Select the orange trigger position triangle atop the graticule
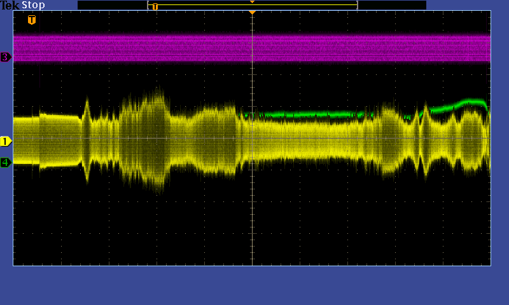Image resolution: width=509 pixels, height=305 pixels. coord(252,13)
